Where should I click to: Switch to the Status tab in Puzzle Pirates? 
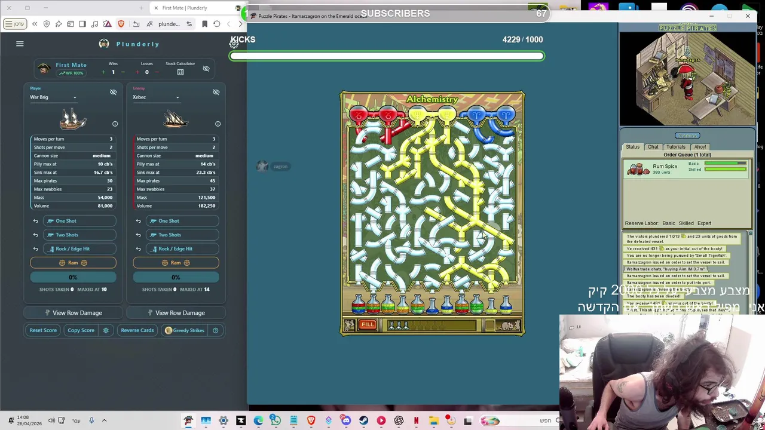[x=632, y=147]
